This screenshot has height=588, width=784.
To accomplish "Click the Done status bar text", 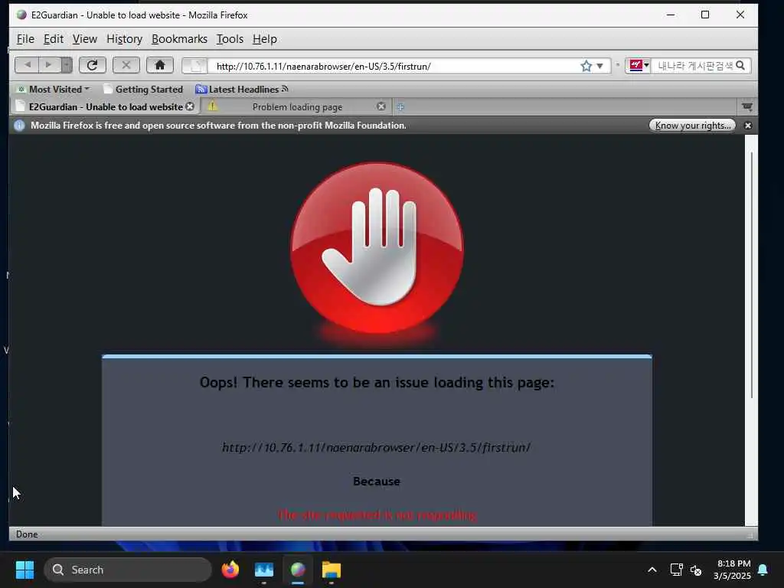I will click(x=27, y=534).
